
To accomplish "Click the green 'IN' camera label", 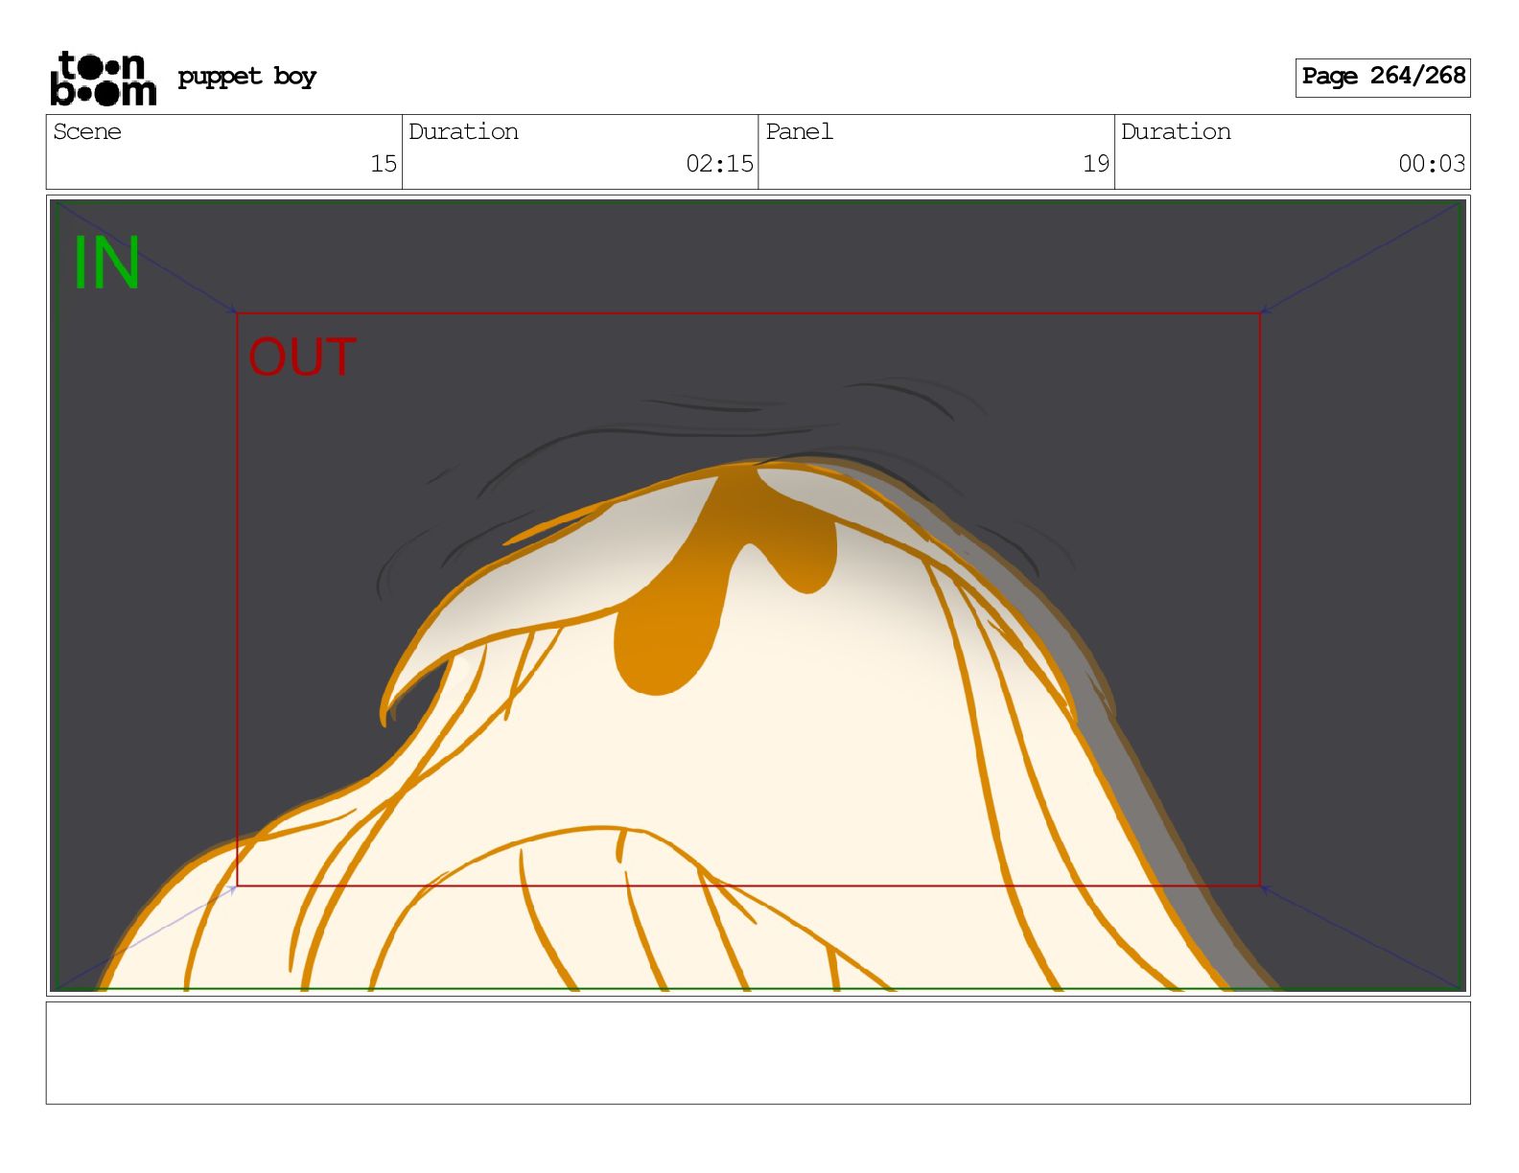I will (x=106, y=263).
